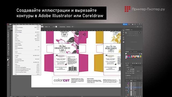The image size is (172, 97).
Task: Toggle visibility eye of the highlighted layer
Action: pos(126,87)
